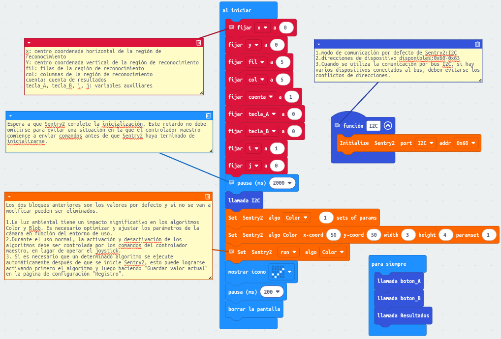501x339 pixels.
Task: Edit the x-coord value 50
Action: click(334, 235)
